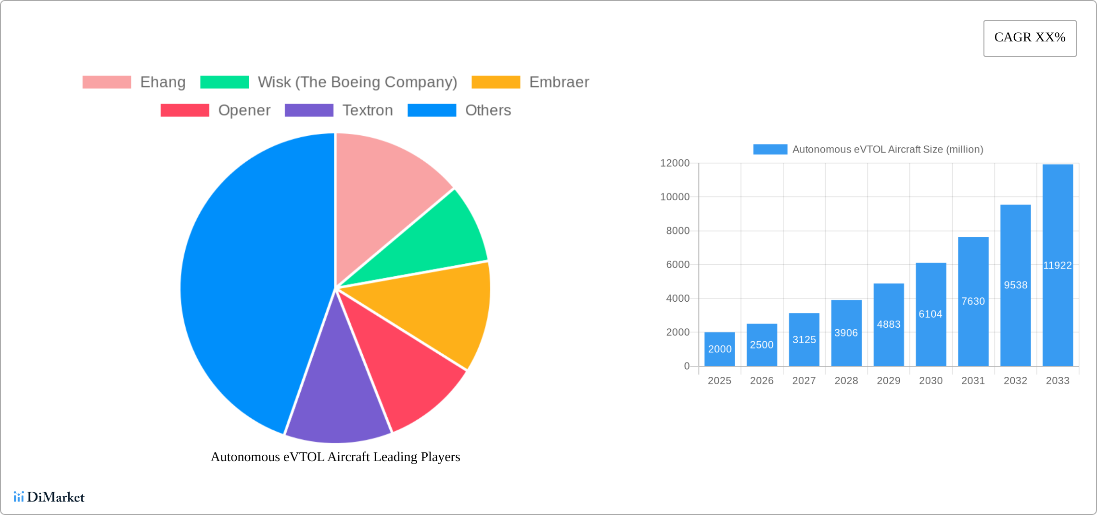Click the DiMarket link text

point(55,497)
